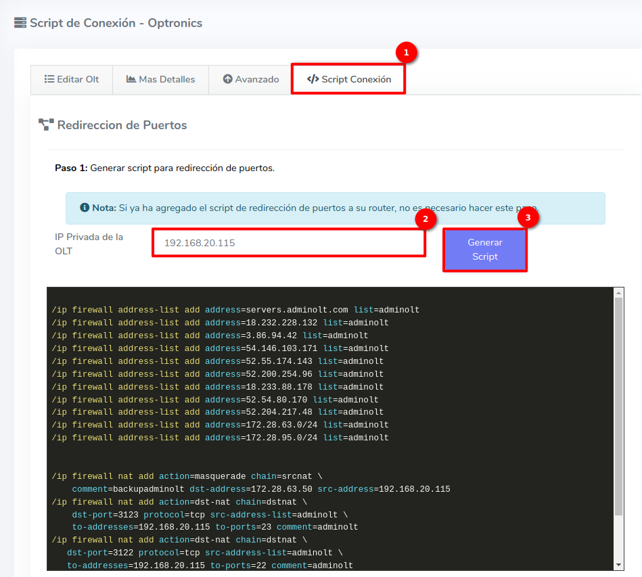This screenshot has height=577, width=642.
Task: Select the Script Conexión tab
Action: (x=349, y=79)
